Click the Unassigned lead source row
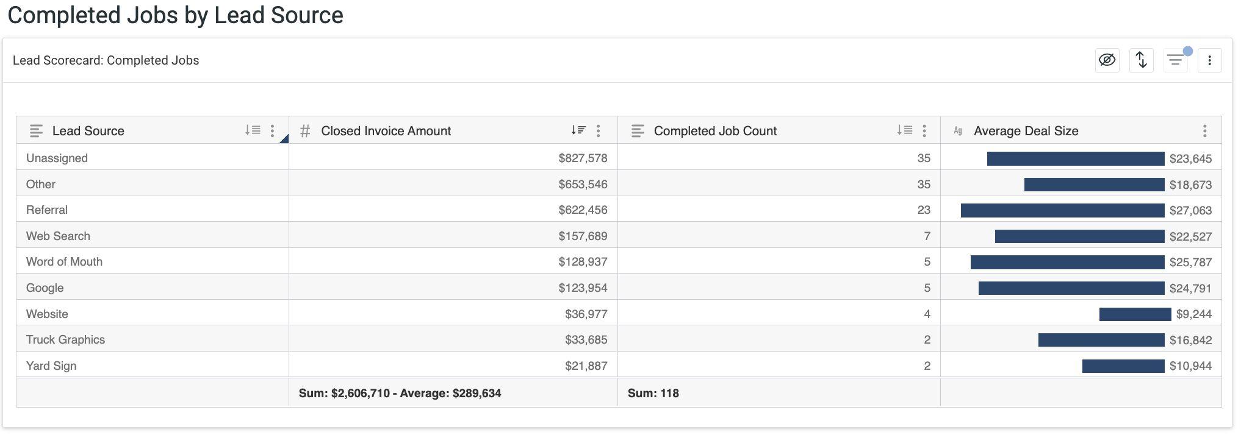 click(x=57, y=158)
